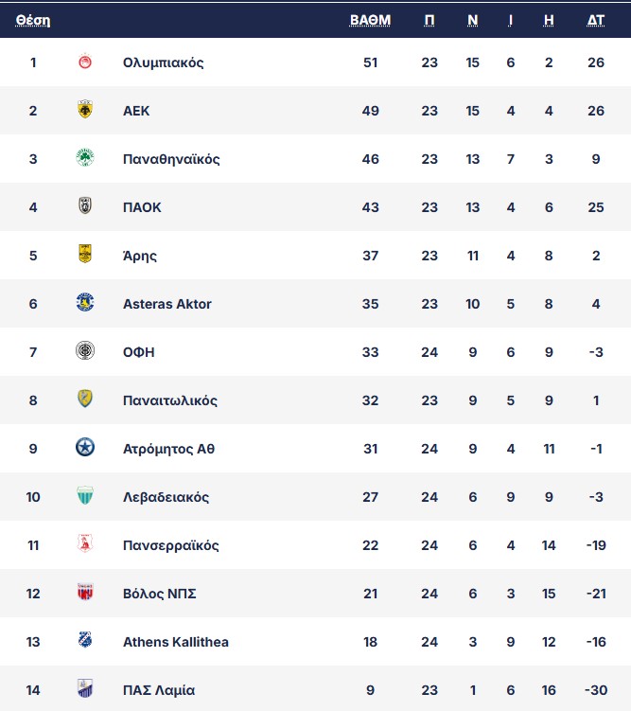This screenshot has width=631, height=711.
Task: Click the Θέση position column header
Action: point(33,19)
